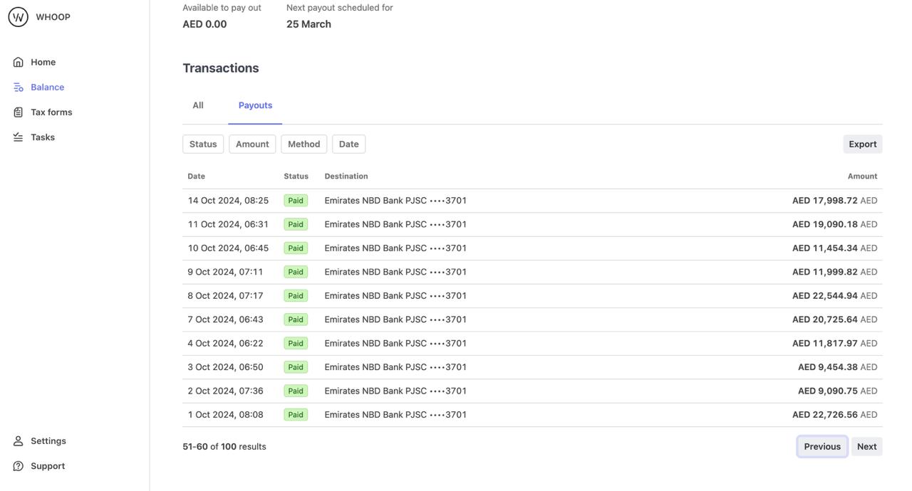912x491 pixels.
Task: Open Home via its house icon
Action: click(x=19, y=63)
